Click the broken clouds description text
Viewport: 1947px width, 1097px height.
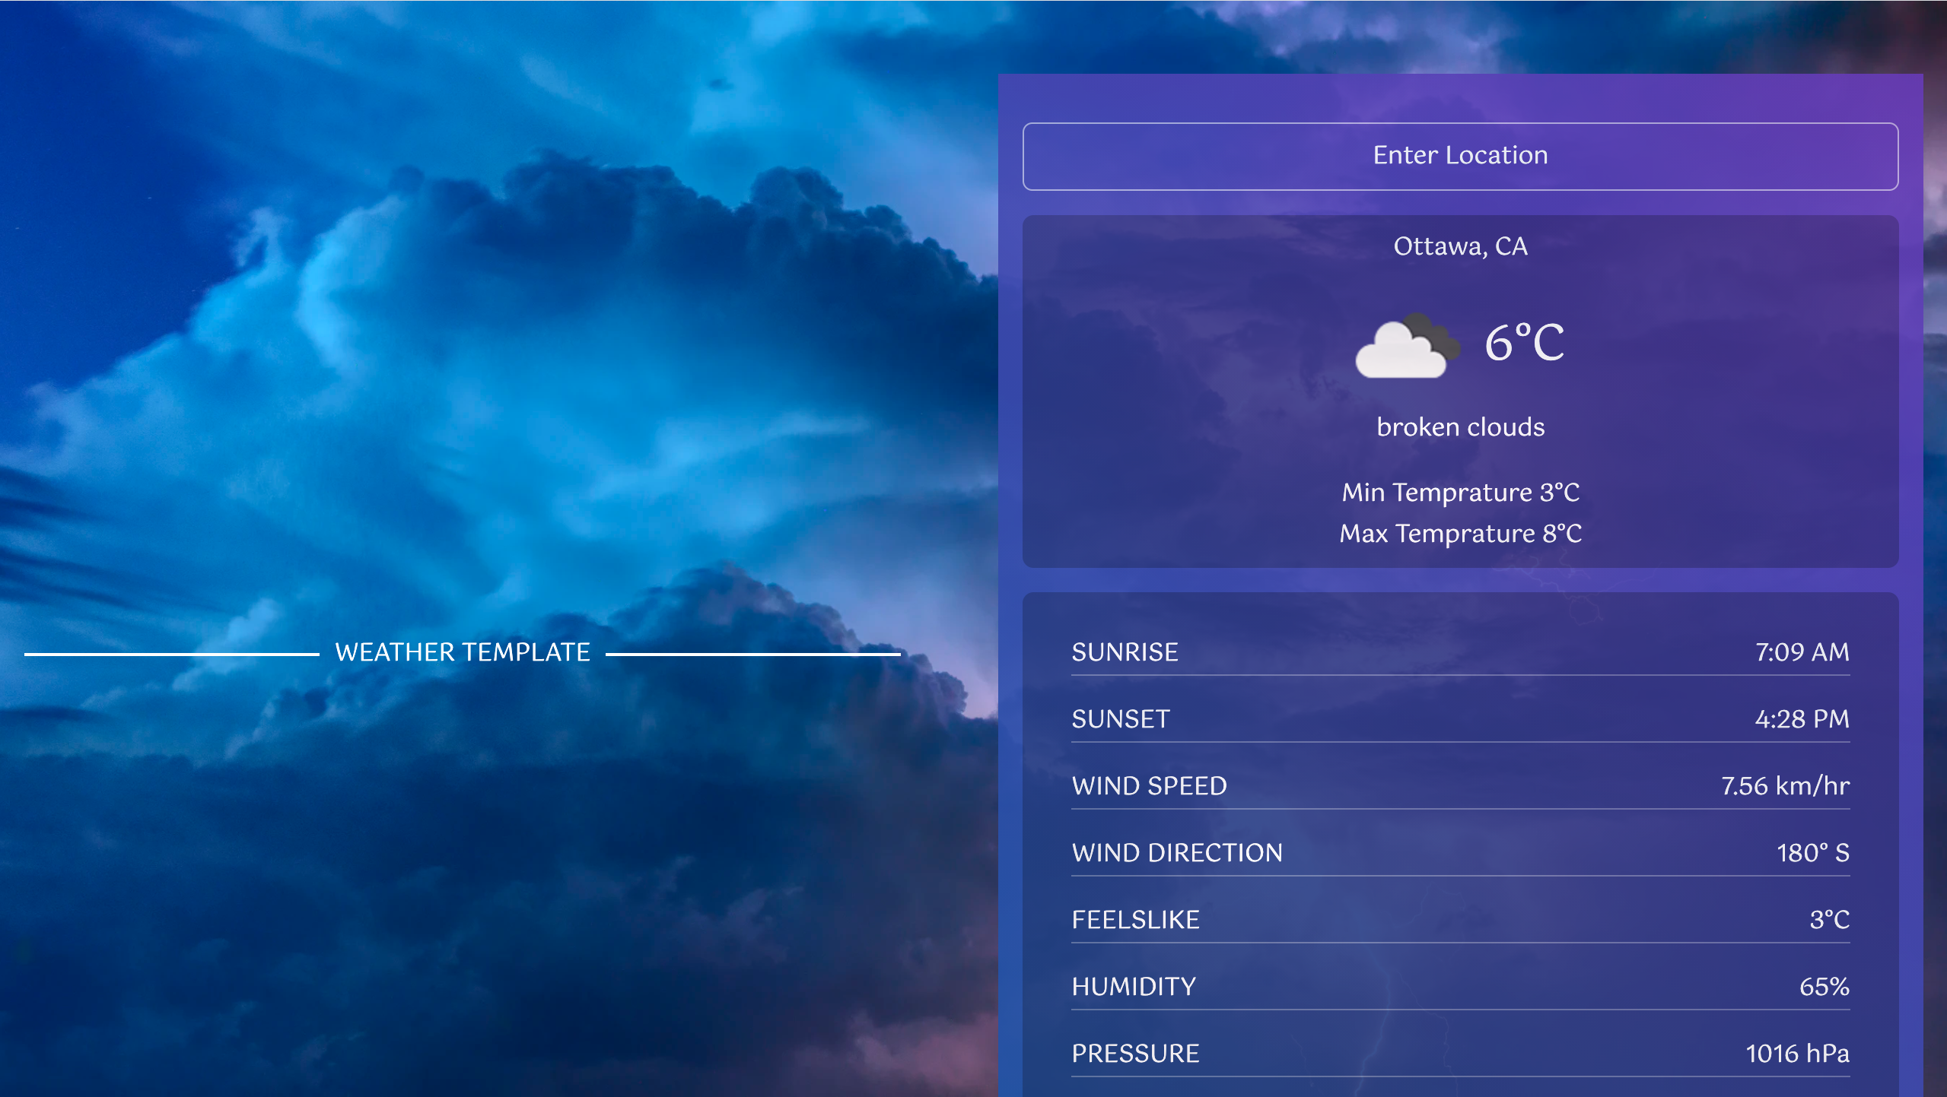point(1459,427)
